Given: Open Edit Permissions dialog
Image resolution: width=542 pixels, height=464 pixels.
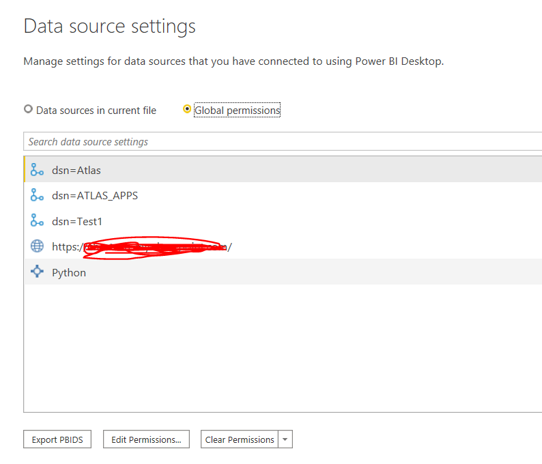Looking at the screenshot, I should point(146,440).
